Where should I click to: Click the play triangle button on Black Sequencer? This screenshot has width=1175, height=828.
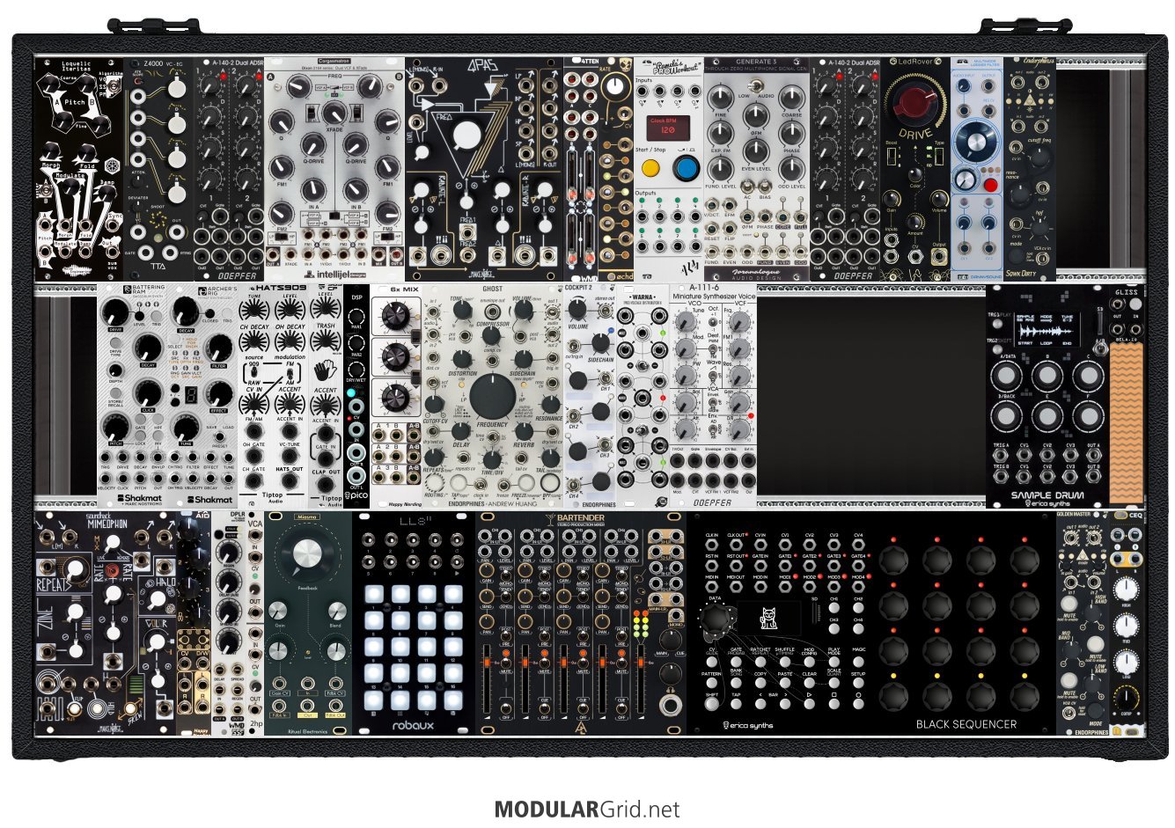point(810,704)
